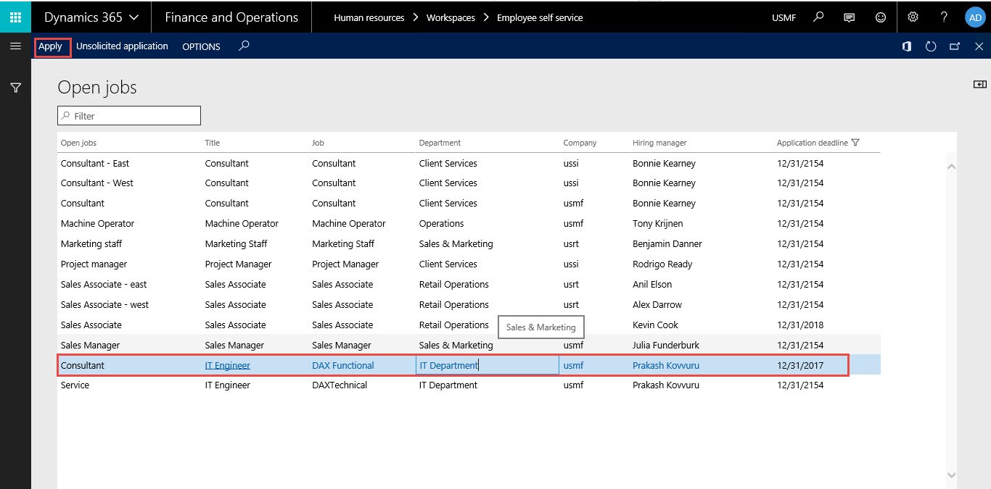
Task: Open the IT Engineer link for Consultant
Action: click(227, 365)
